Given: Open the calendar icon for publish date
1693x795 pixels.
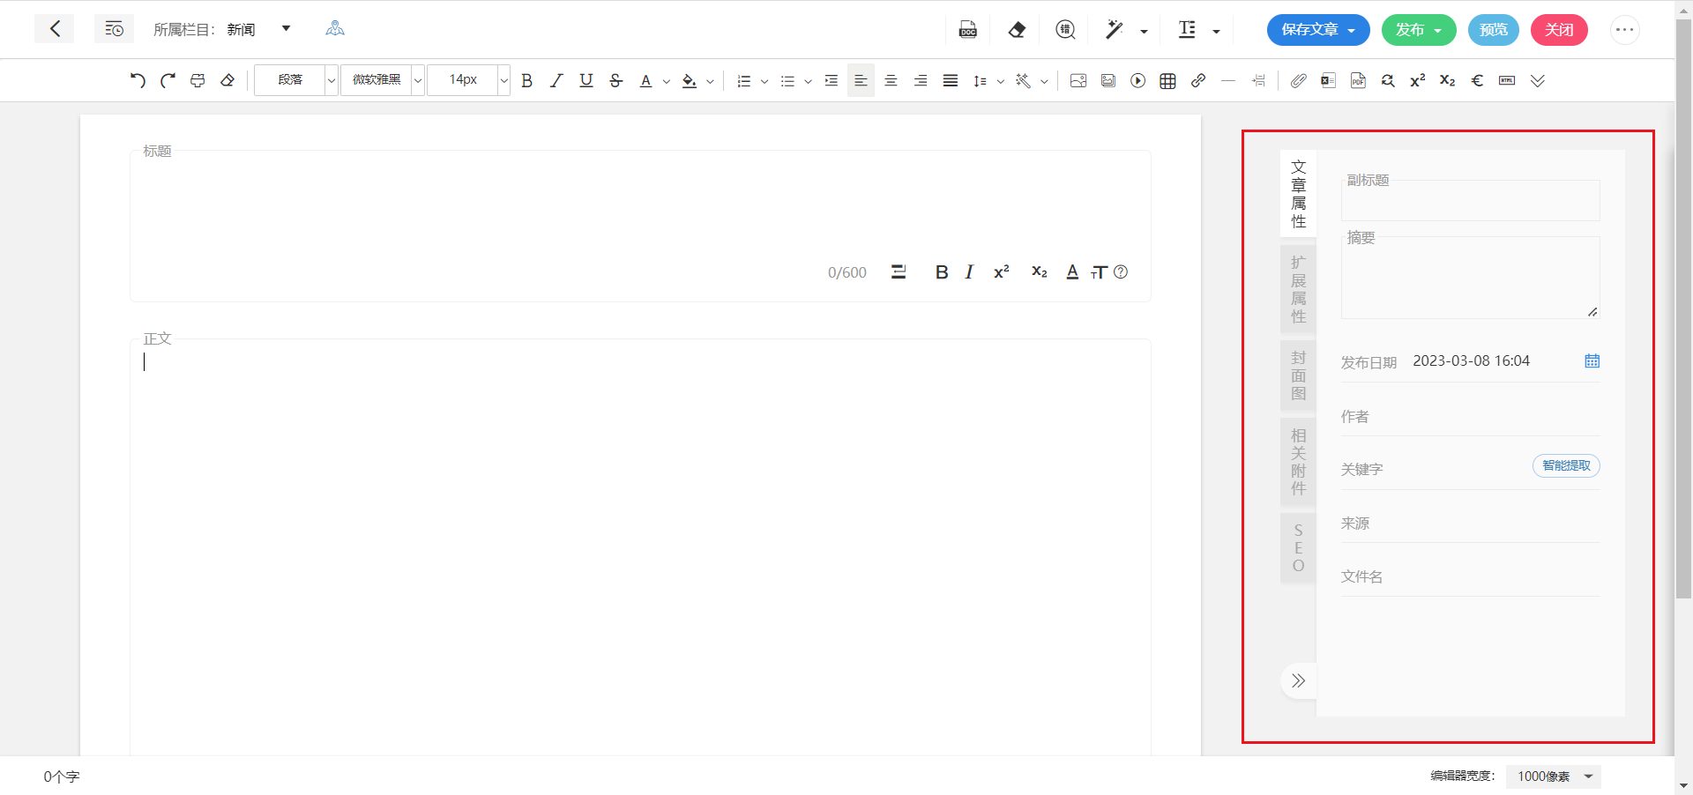Looking at the screenshot, I should pyautogui.click(x=1592, y=361).
